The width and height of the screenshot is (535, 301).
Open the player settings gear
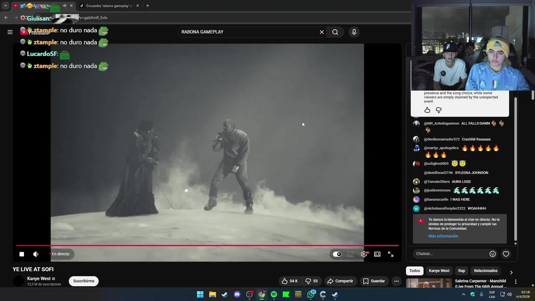[x=364, y=254]
